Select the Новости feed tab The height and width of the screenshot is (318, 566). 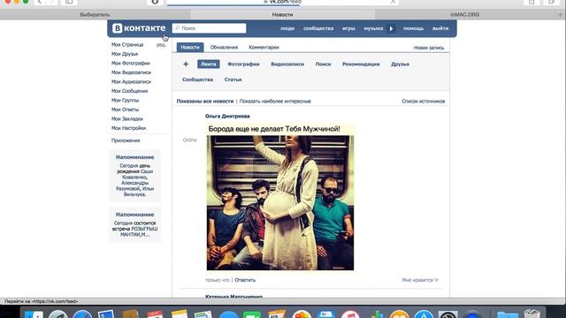(x=190, y=47)
